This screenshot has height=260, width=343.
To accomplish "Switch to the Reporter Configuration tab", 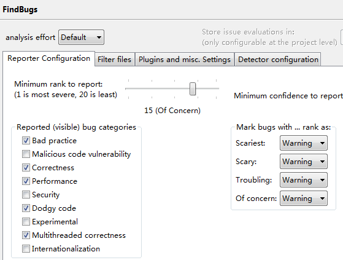I will pos(49,58).
